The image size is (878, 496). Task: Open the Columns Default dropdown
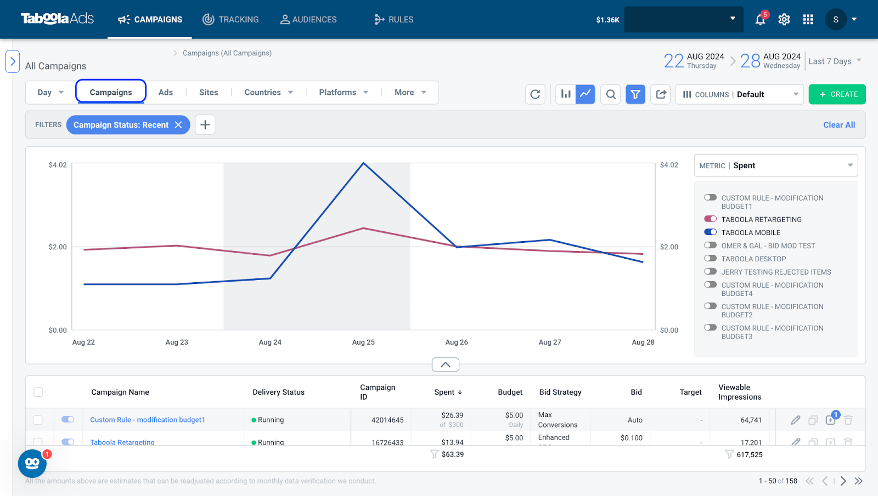point(740,94)
